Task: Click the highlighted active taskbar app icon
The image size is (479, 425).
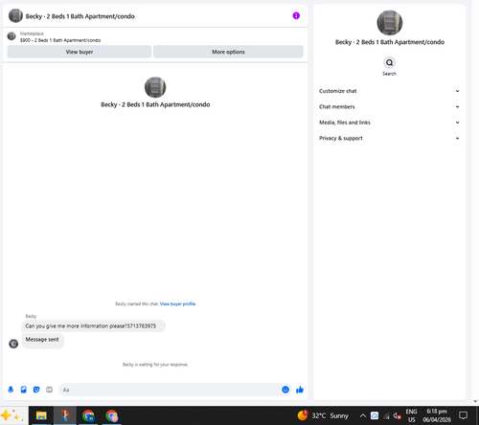Action: pos(65,415)
